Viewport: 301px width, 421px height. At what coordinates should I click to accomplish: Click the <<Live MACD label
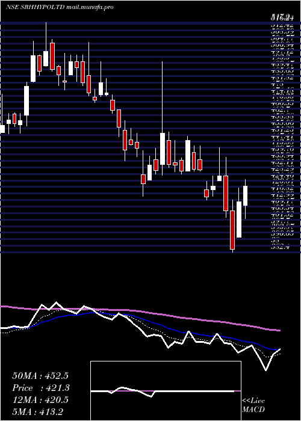coord(253,405)
